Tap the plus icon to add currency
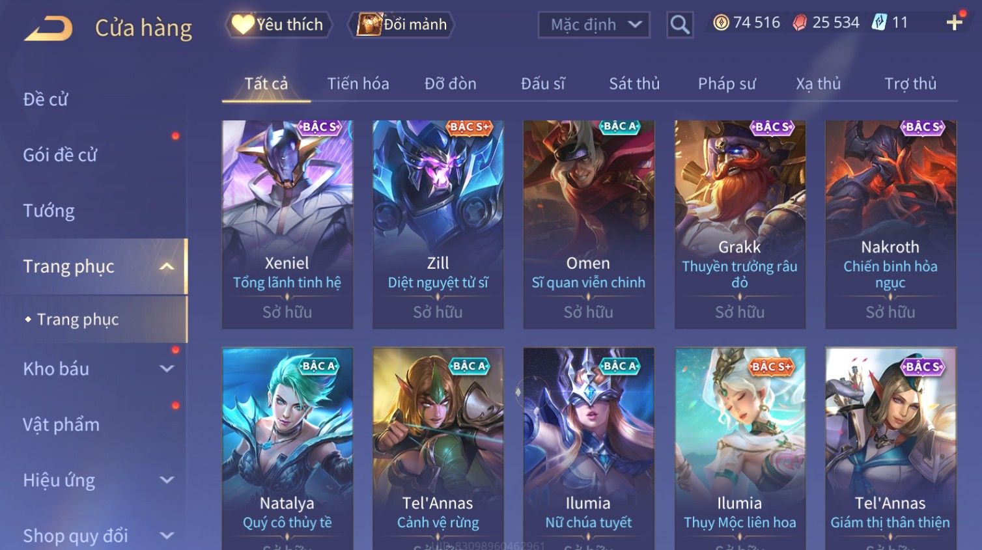 (955, 23)
